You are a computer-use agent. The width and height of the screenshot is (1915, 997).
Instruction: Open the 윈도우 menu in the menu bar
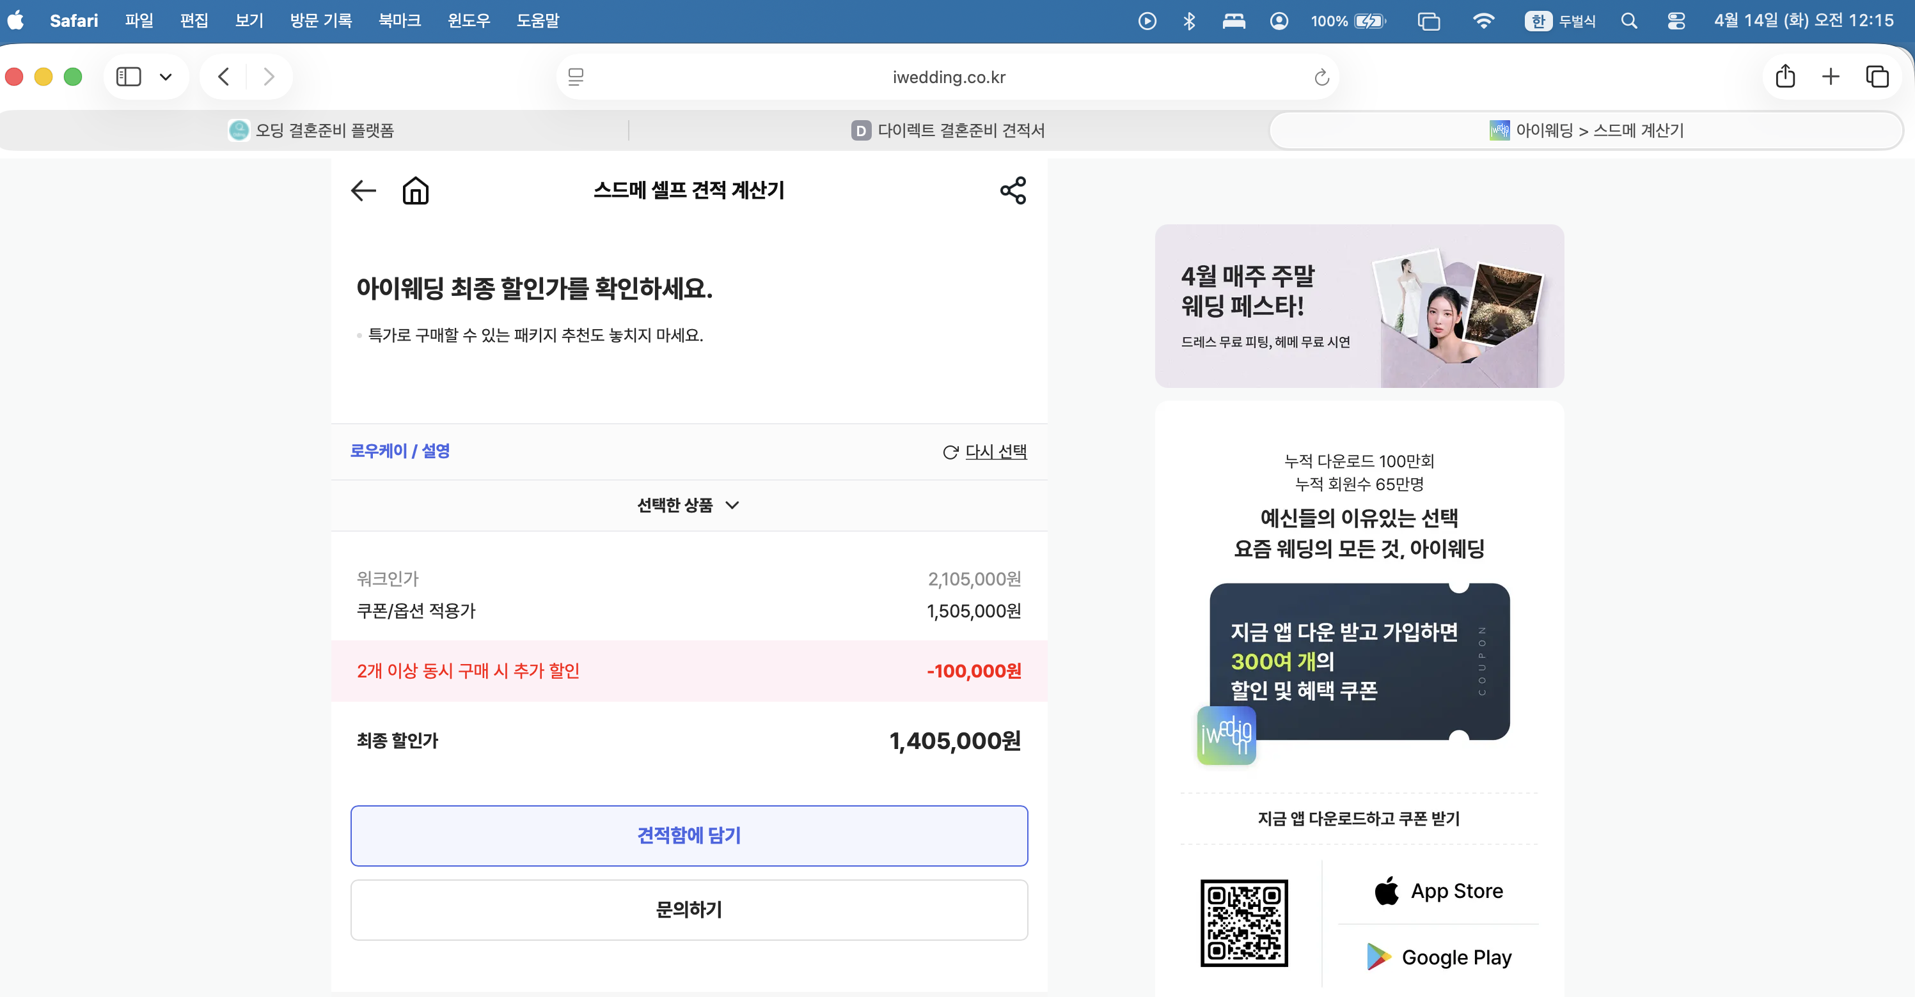tap(469, 20)
